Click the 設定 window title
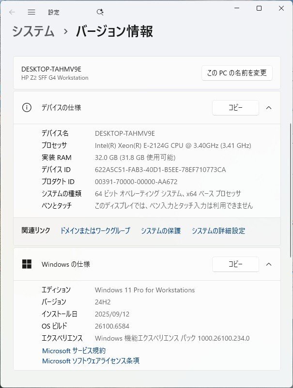The height and width of the screenshot is (388, 293). (x=54, y=12)
